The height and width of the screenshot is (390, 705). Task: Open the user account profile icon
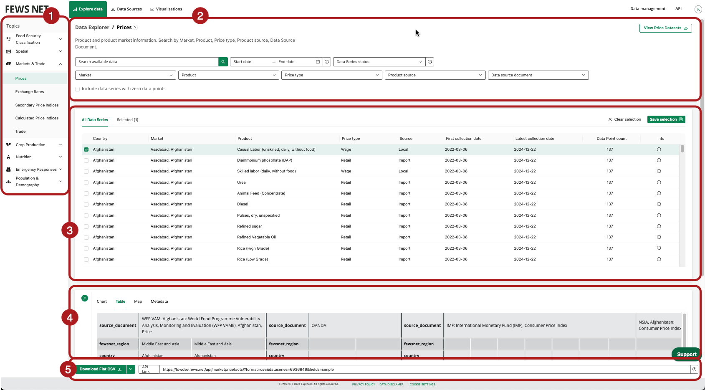[x=697, y=9]
